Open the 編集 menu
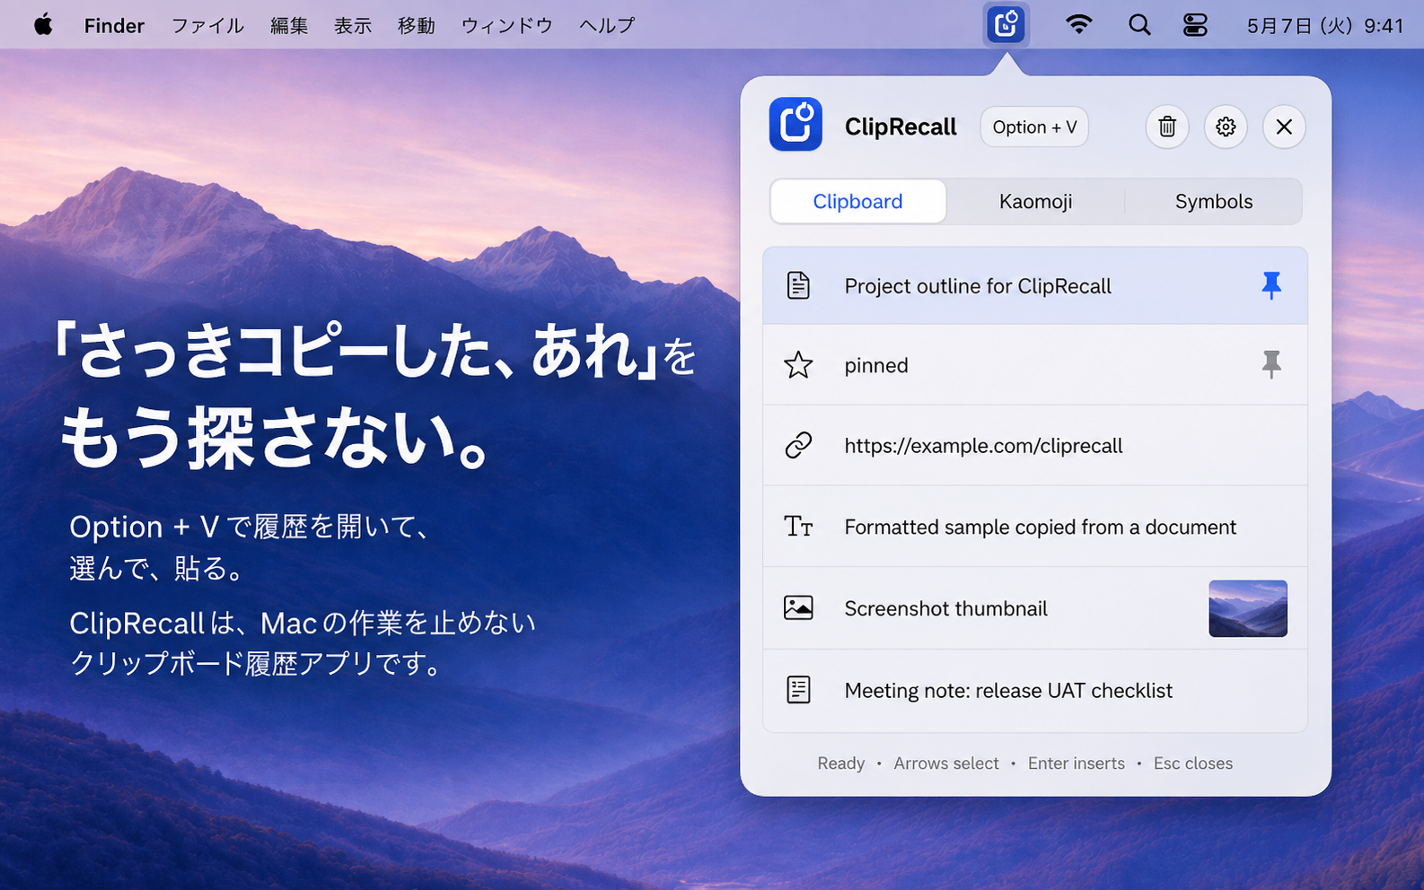Image resolution: width=1424 pixels, height=890 pixels. click(x=289, y=26)
